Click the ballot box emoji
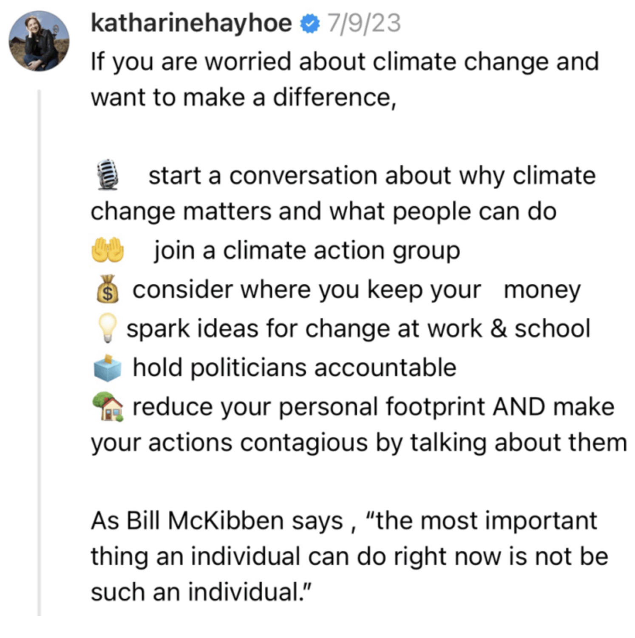The image size is (635, 638). tap(108, 367)
